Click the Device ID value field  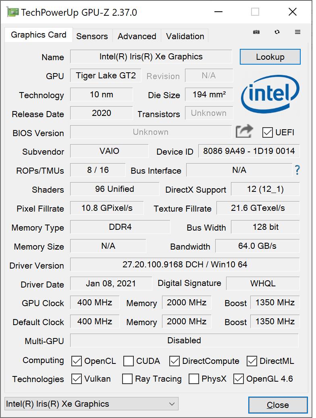coord(249,151)
